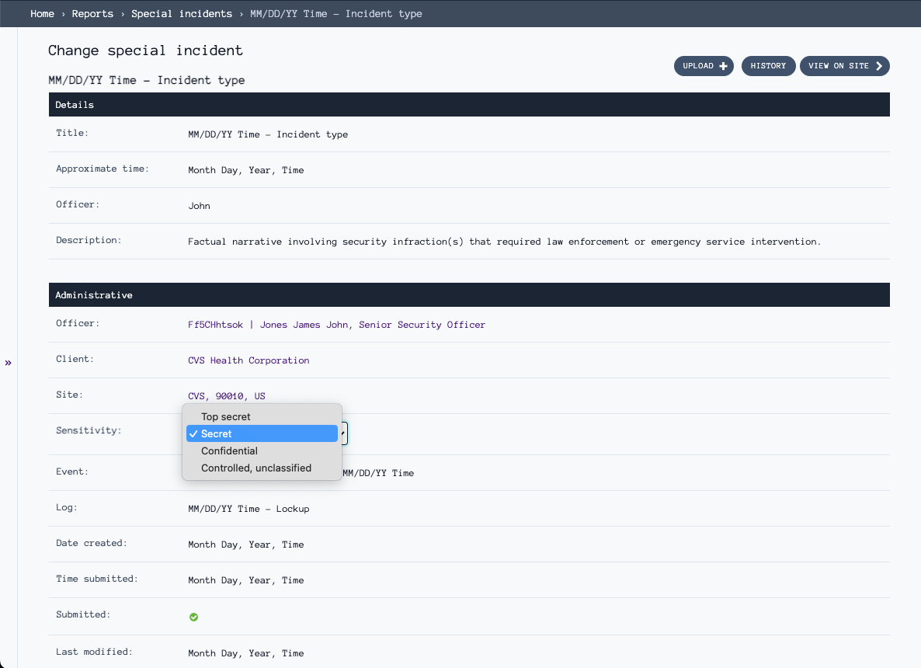
Task: Navigate to Reports breadcrumb link
Action: coord(92,14)
